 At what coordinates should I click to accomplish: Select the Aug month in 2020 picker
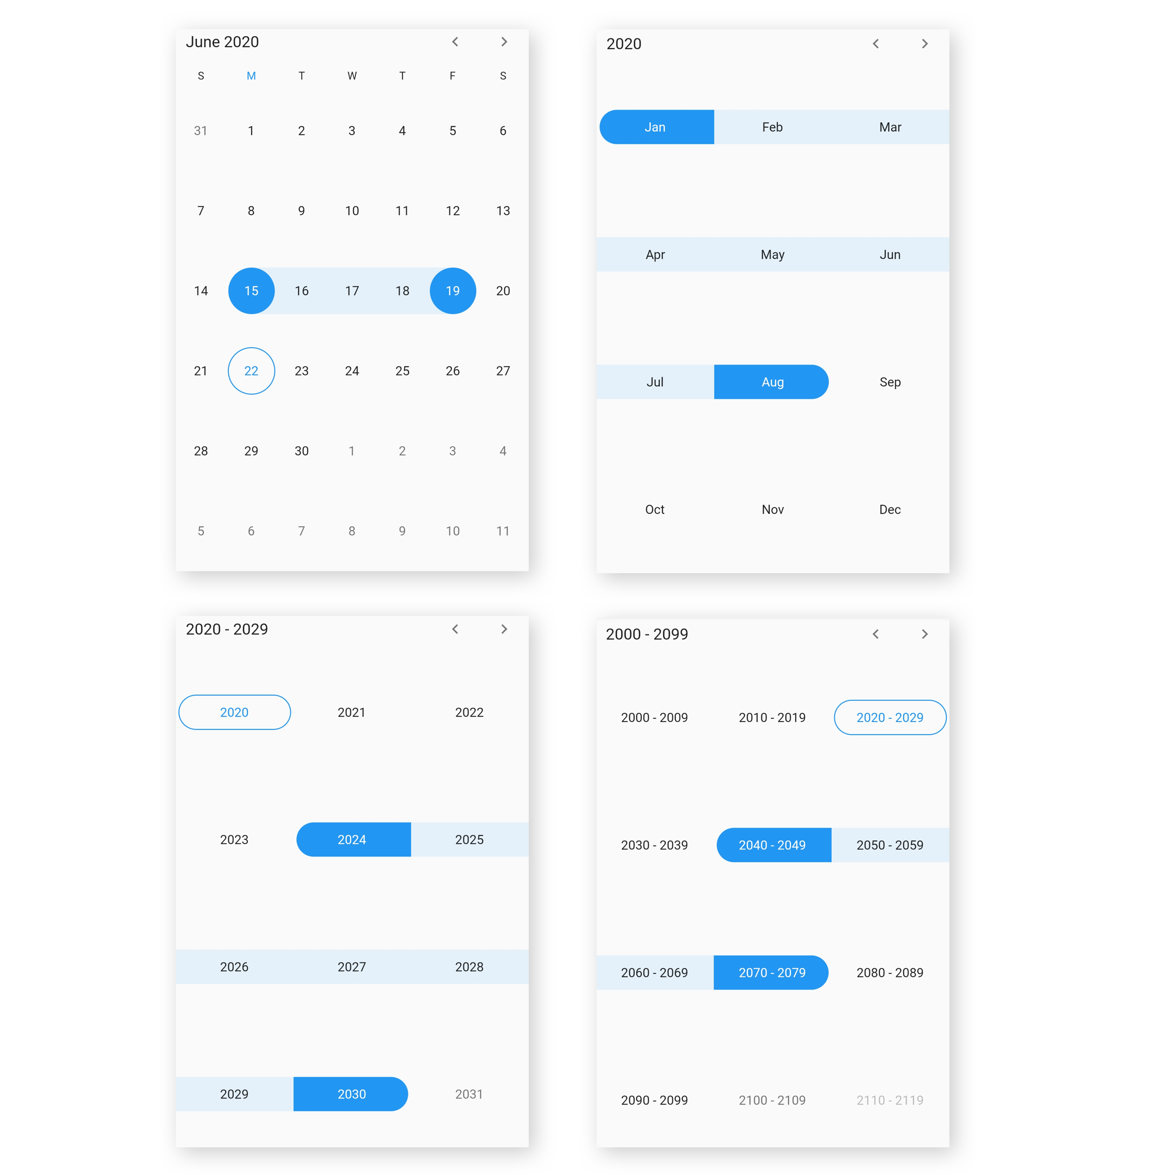pos(769,381)
